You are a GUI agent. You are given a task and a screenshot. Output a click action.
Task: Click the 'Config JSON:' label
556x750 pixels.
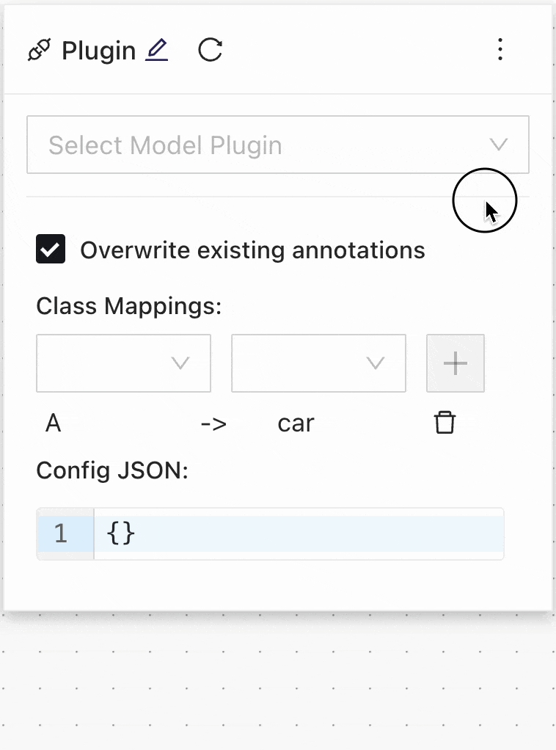point(112,470)
